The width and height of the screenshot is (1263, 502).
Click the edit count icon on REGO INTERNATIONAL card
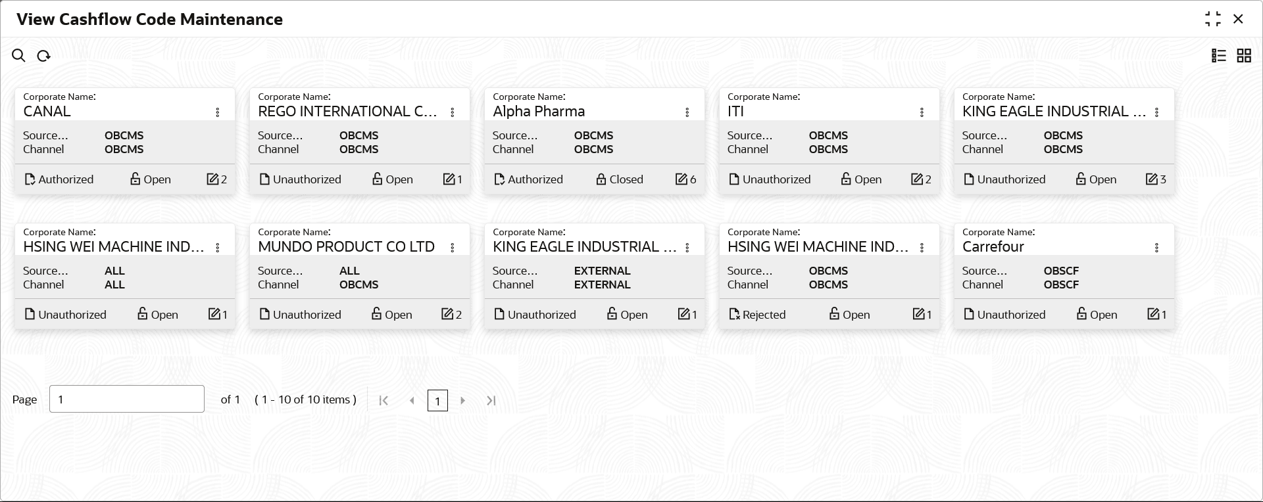(449, 179)
